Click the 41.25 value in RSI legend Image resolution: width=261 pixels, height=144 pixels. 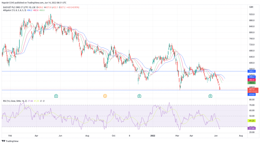point(36,101)
